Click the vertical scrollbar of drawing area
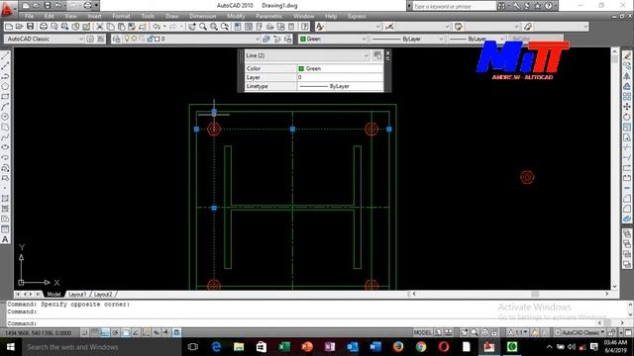Image resolution: width=634 pixels, height=356 pixels. tap(614, 168)
